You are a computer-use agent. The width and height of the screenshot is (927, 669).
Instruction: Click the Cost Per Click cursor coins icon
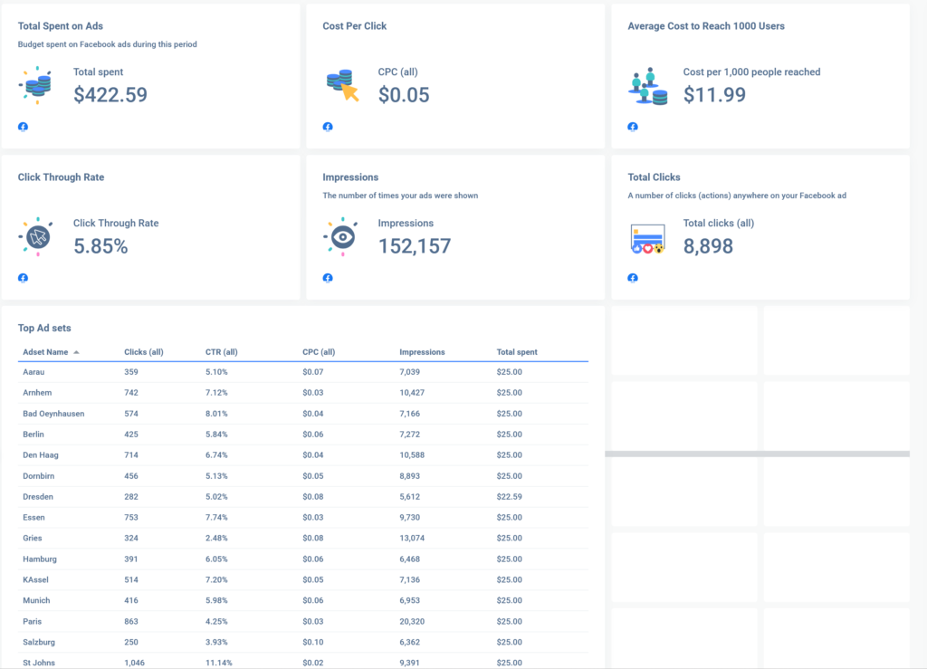[342, 86]
